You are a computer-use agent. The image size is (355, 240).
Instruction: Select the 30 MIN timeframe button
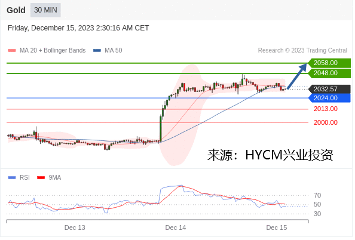click(x=45, y=10)
